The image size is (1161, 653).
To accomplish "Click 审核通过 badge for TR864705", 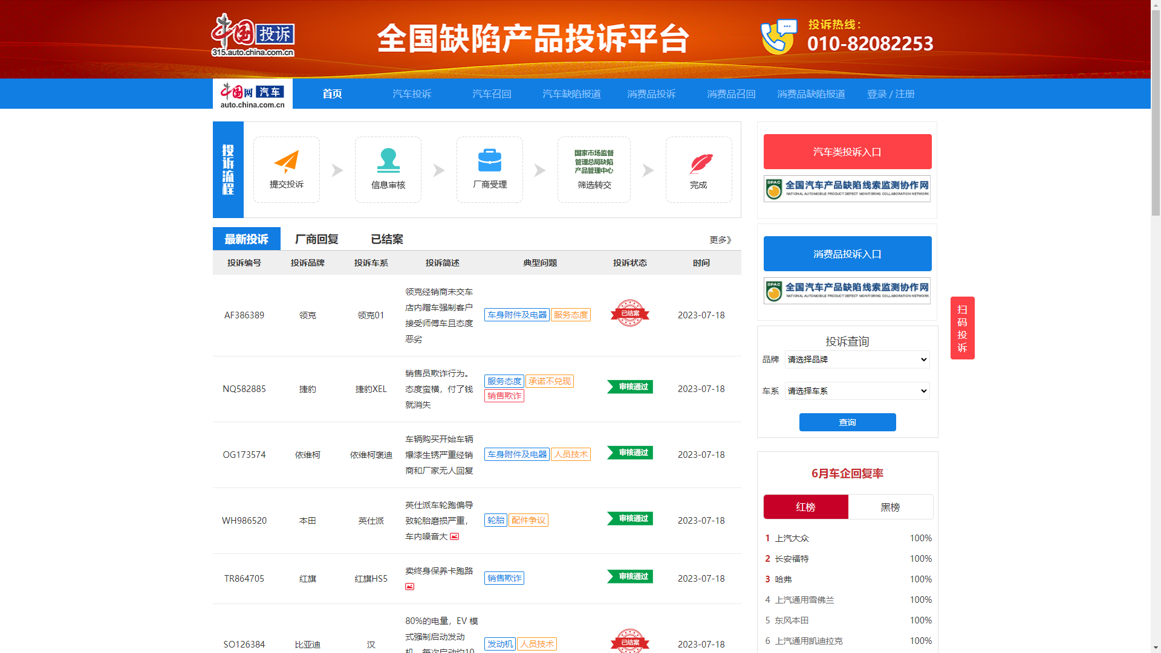I will coord(630,576).
